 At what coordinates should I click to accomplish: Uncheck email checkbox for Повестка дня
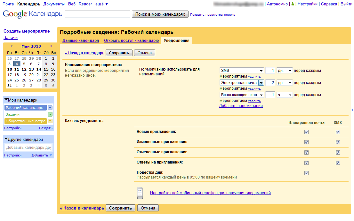coord(306,173)
